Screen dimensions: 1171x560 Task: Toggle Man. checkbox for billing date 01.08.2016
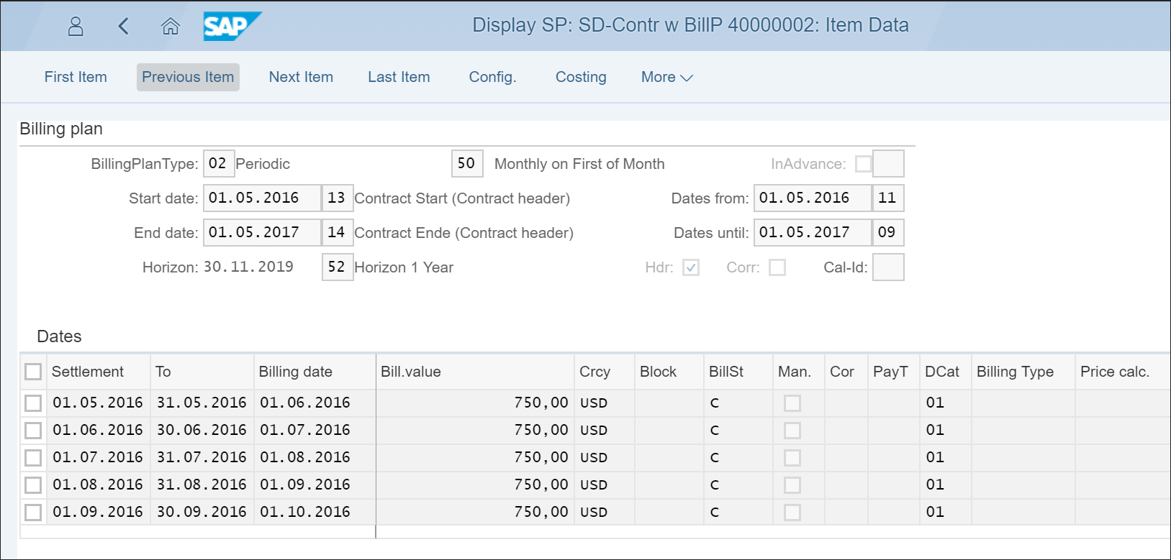[792, 458]
